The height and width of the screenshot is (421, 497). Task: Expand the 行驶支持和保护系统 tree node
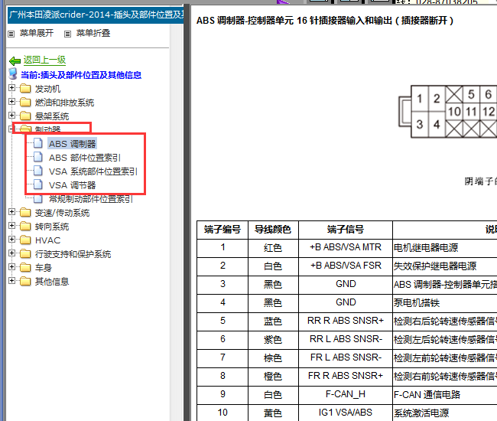11,253
